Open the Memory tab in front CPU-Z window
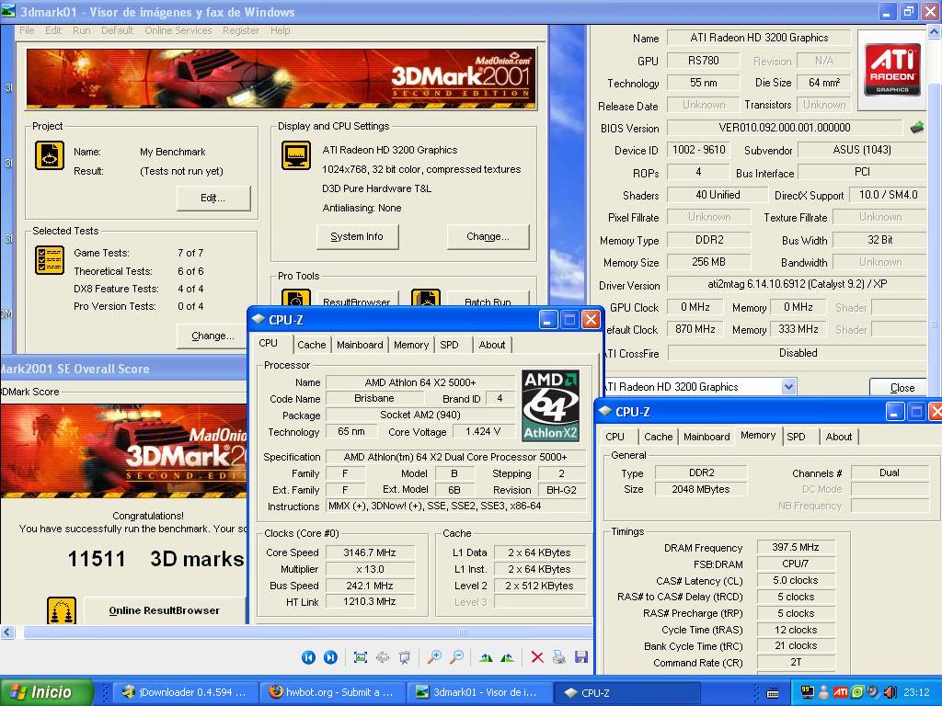 pos(411,345)
